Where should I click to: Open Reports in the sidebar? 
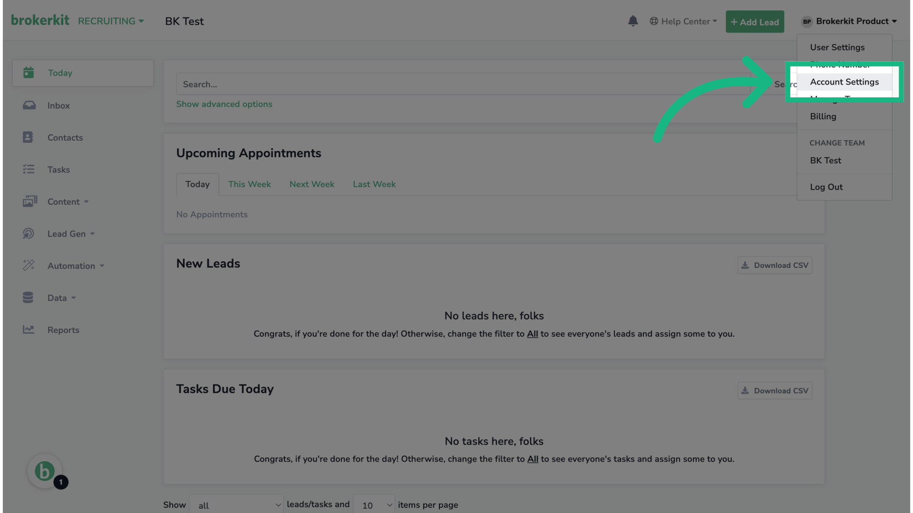83,330
